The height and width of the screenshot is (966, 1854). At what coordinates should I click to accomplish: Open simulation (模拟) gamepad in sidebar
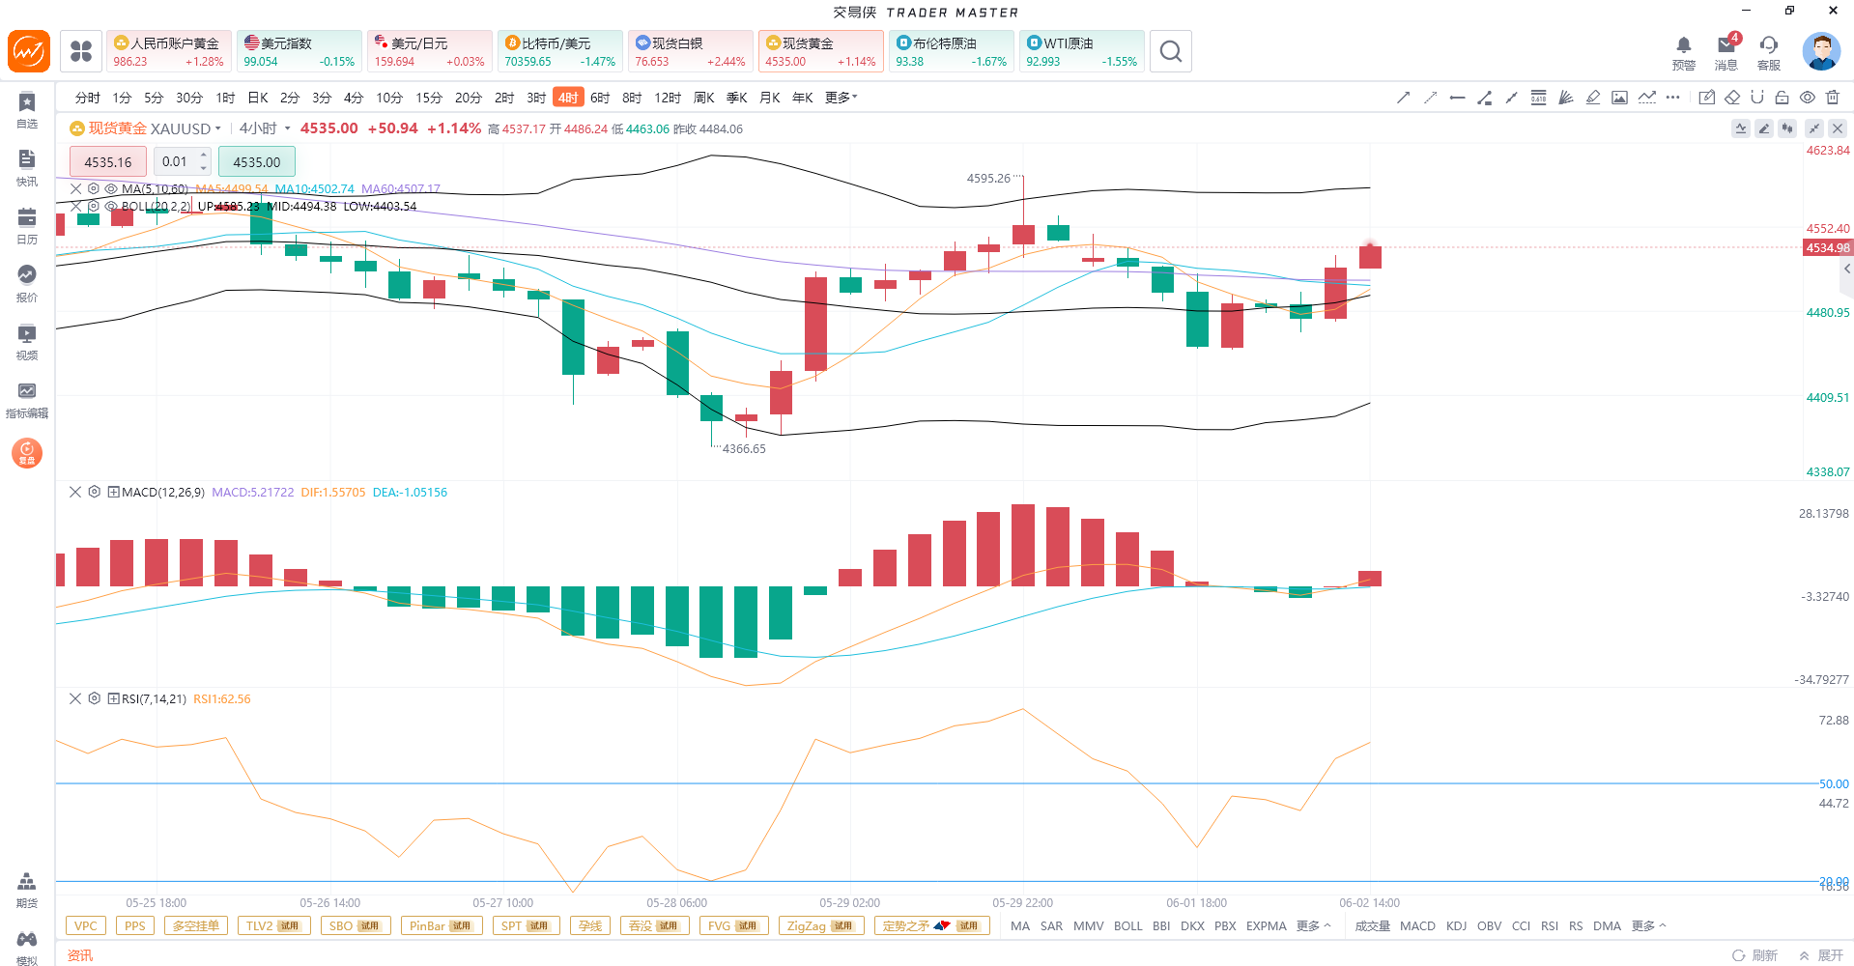click(x=27, y=949)
